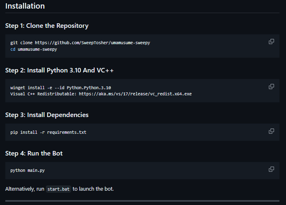
Task: Click the 'python main.py' text
Action: point(27,170)
